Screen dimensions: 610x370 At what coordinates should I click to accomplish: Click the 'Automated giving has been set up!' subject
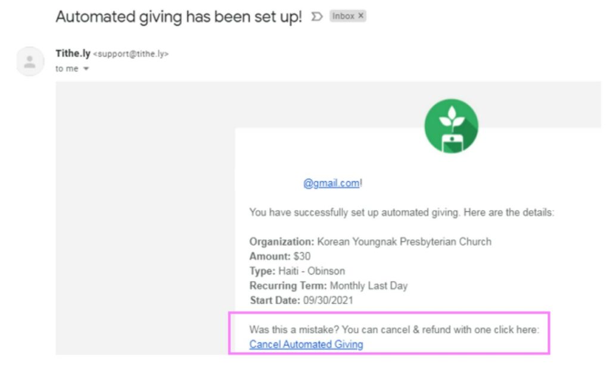[179, 17]
